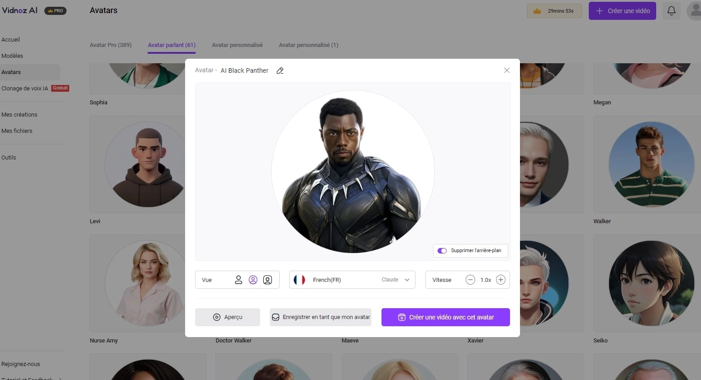This screenshot has width=701, height=380.
Task: Switch to Avatar personnalisé tab
Action: pyautogui.click(x=237, y=45)
